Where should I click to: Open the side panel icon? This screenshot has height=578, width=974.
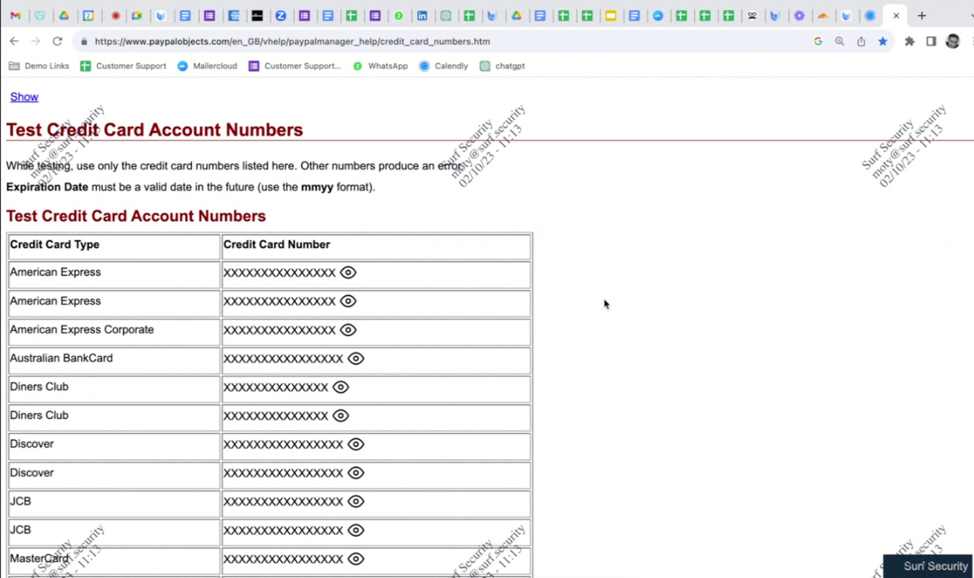coord(931,41)
